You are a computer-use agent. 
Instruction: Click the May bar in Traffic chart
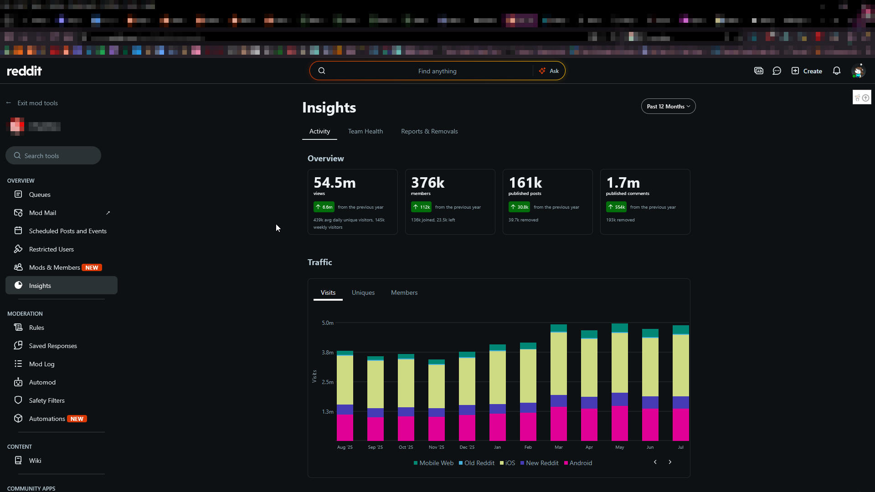pyautogui.click(x=620, y=382)
